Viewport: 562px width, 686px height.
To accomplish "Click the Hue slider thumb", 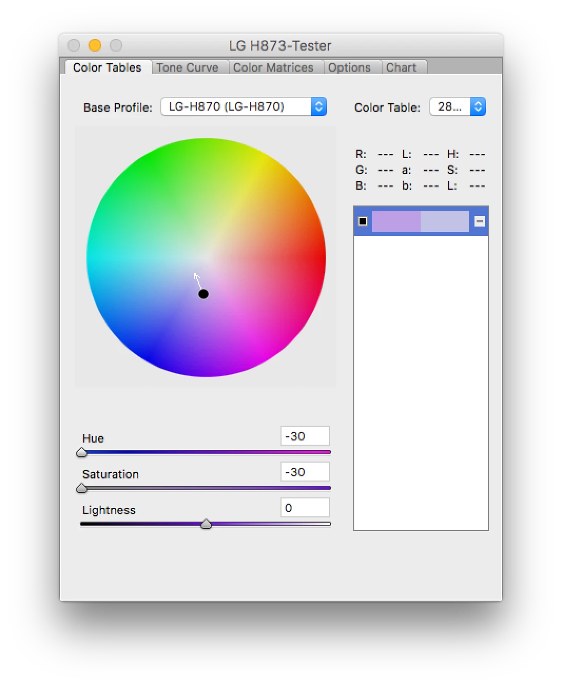I will [82, 453].
